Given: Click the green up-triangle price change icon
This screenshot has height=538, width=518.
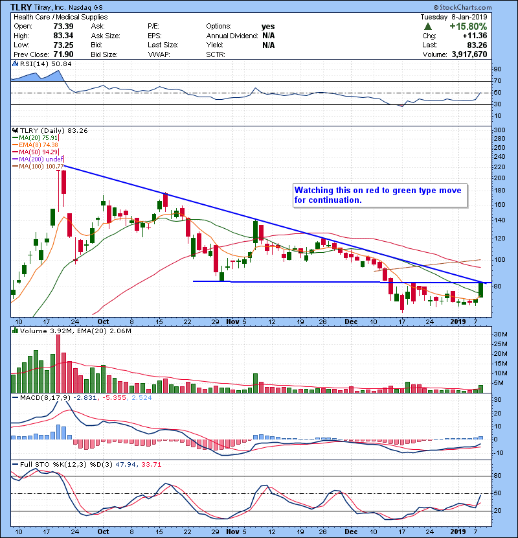Looking at the screenshot, I should click(x=427, y=27).
